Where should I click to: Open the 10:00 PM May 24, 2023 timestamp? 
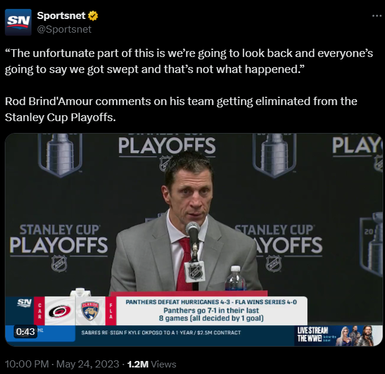pyautogui.click(x=62, y=364)
